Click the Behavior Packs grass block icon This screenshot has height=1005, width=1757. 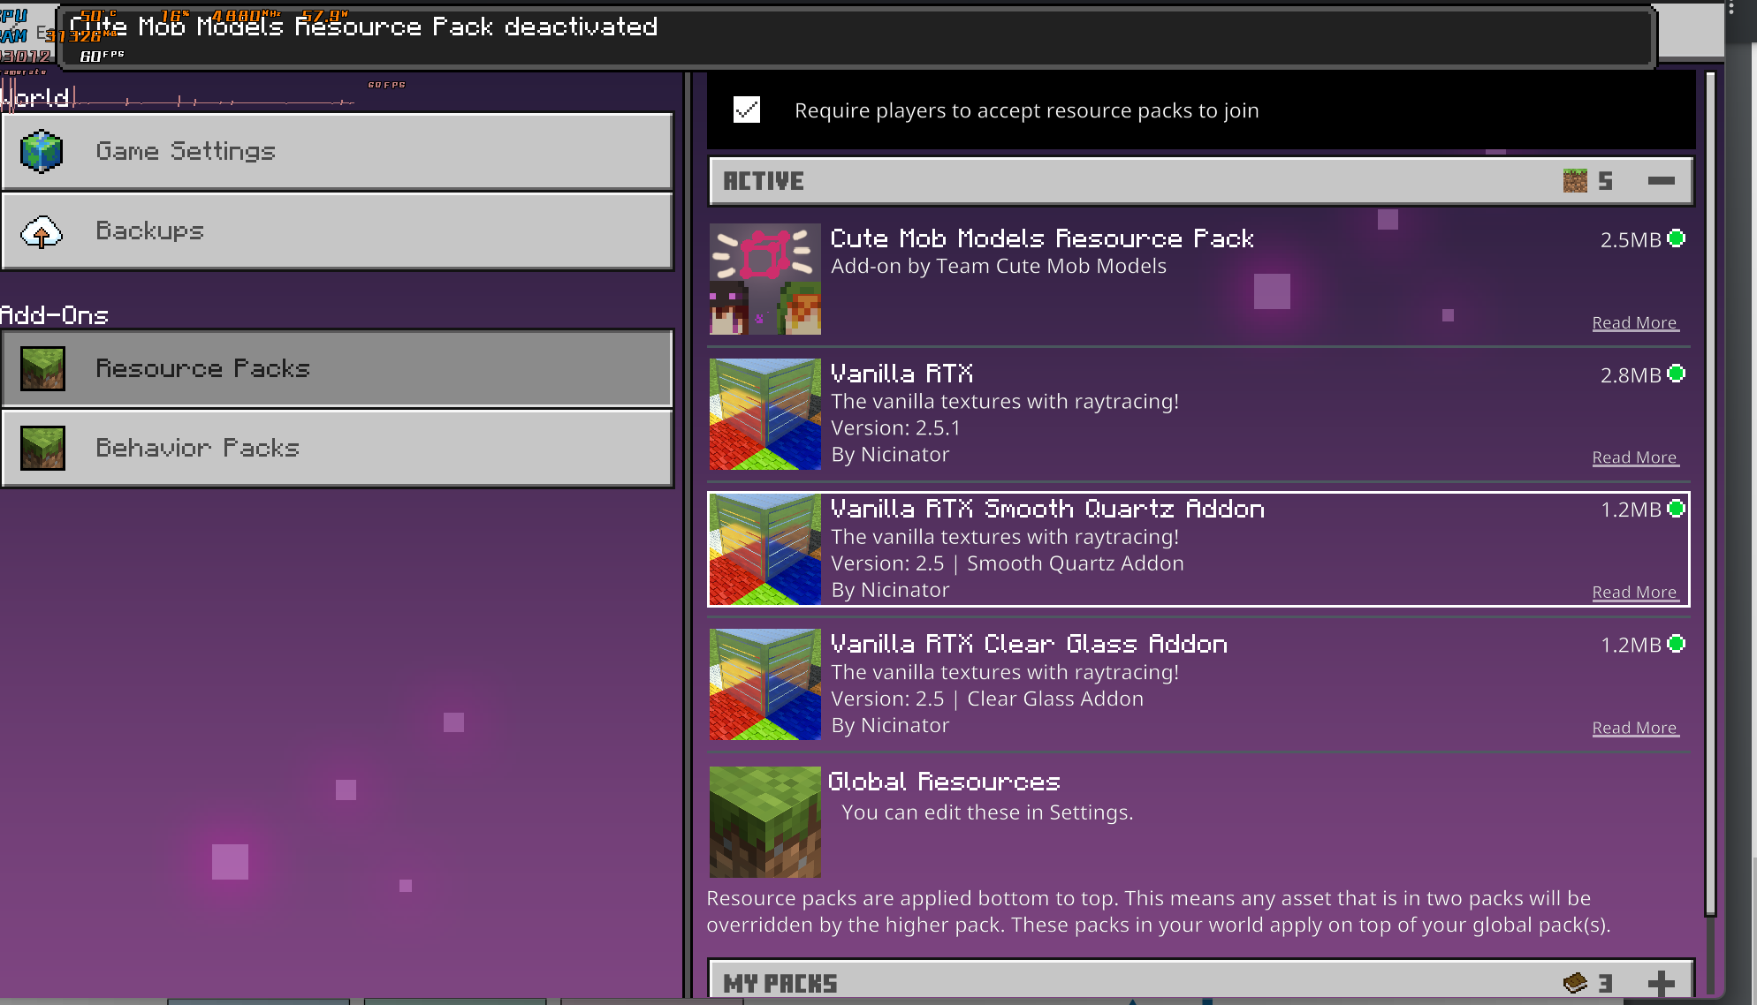(x=42, y=448)
